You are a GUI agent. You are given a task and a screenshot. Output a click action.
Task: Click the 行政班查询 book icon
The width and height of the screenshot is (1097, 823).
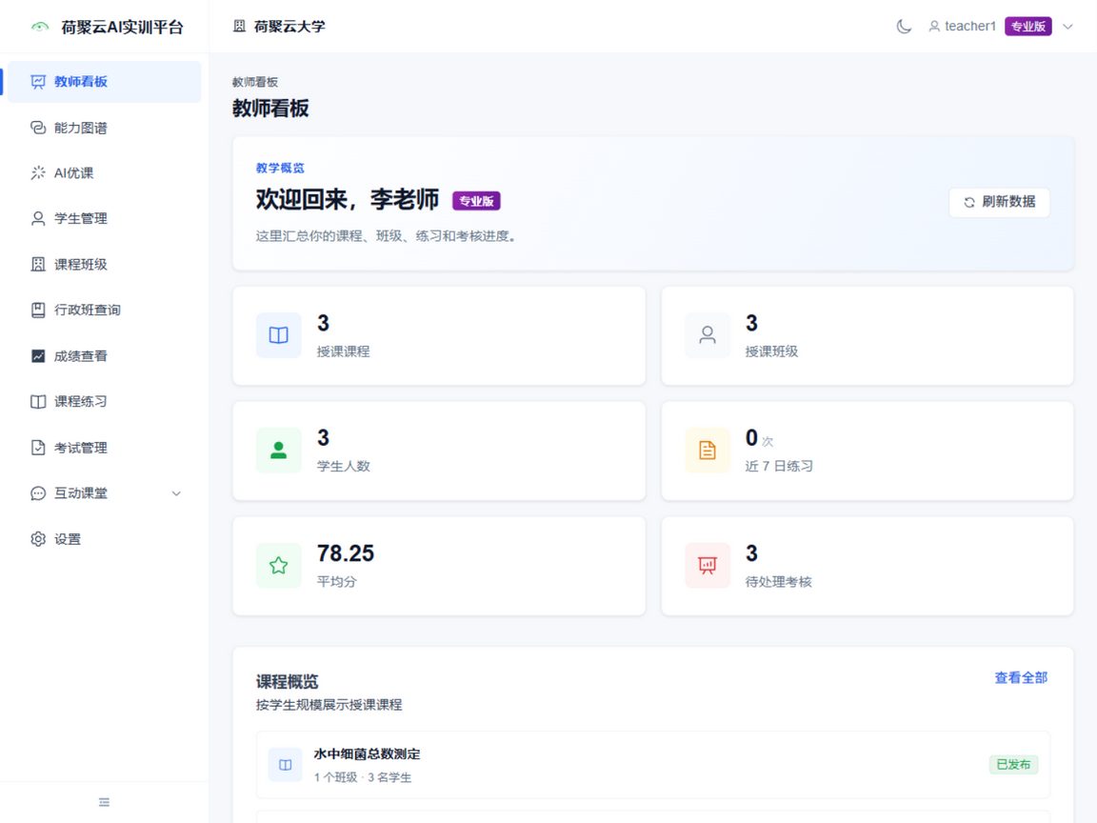38,310
